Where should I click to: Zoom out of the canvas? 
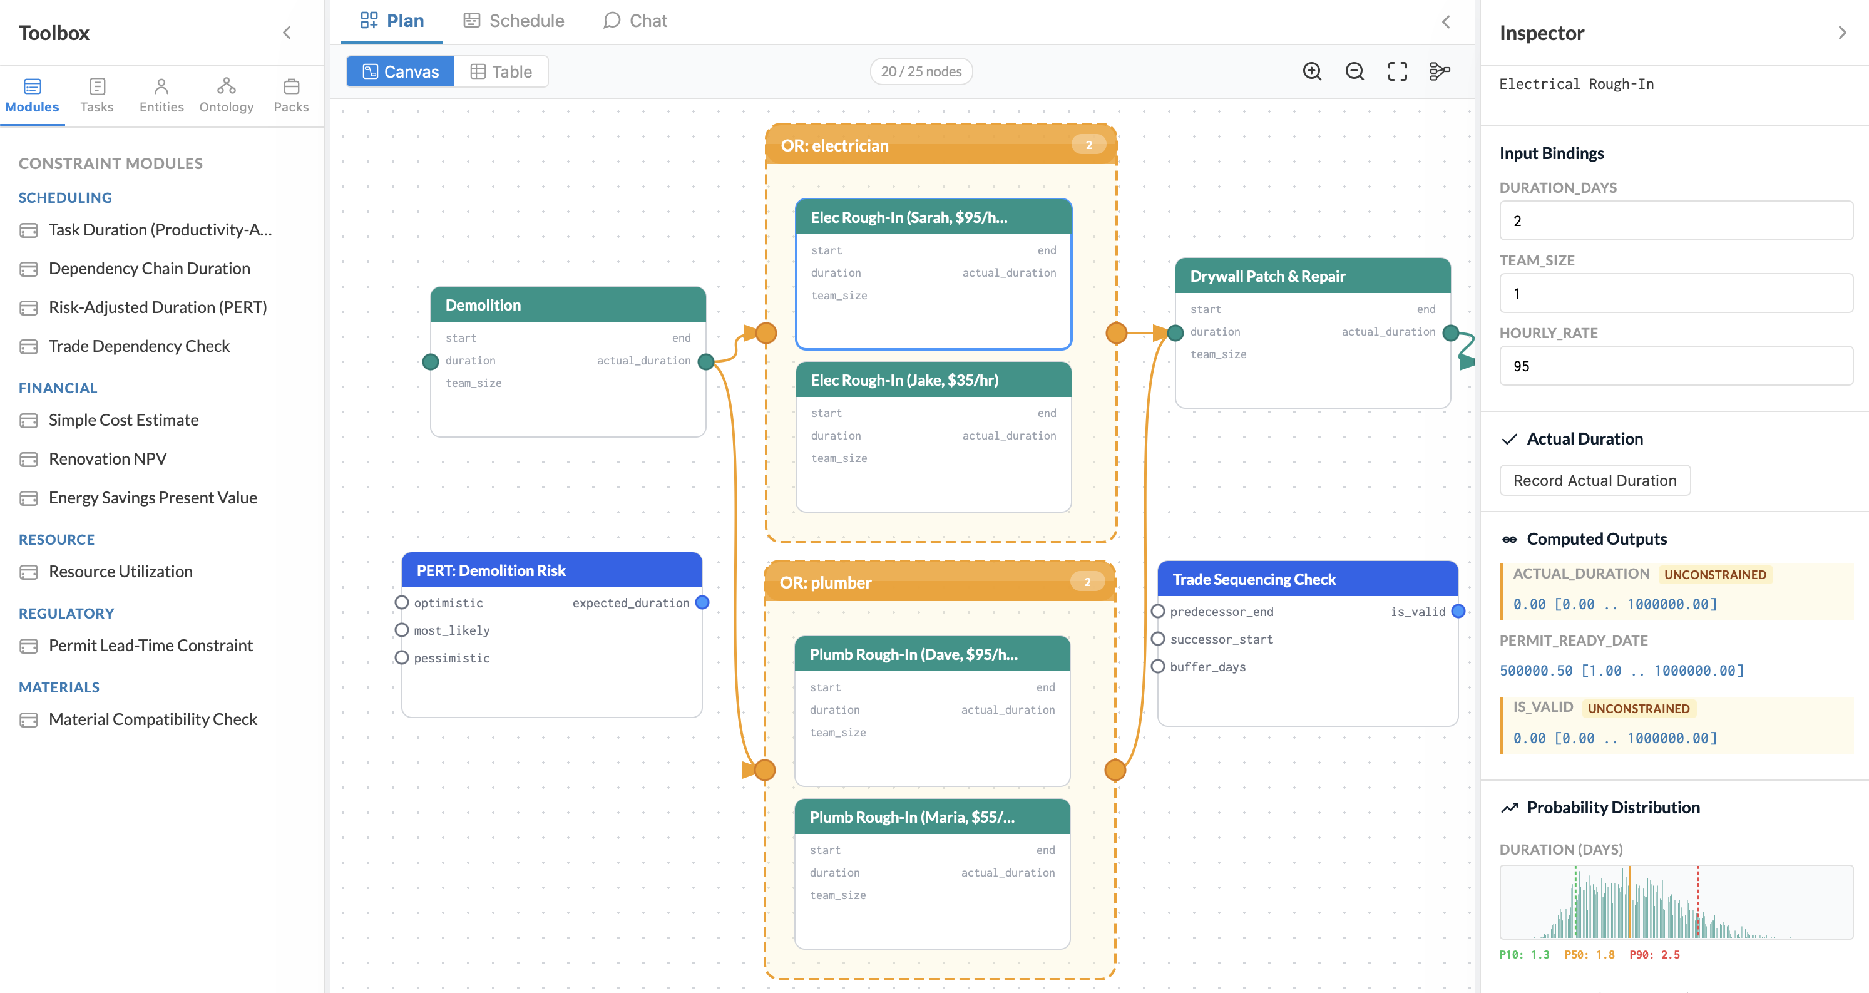click(x=1354, y=72)
